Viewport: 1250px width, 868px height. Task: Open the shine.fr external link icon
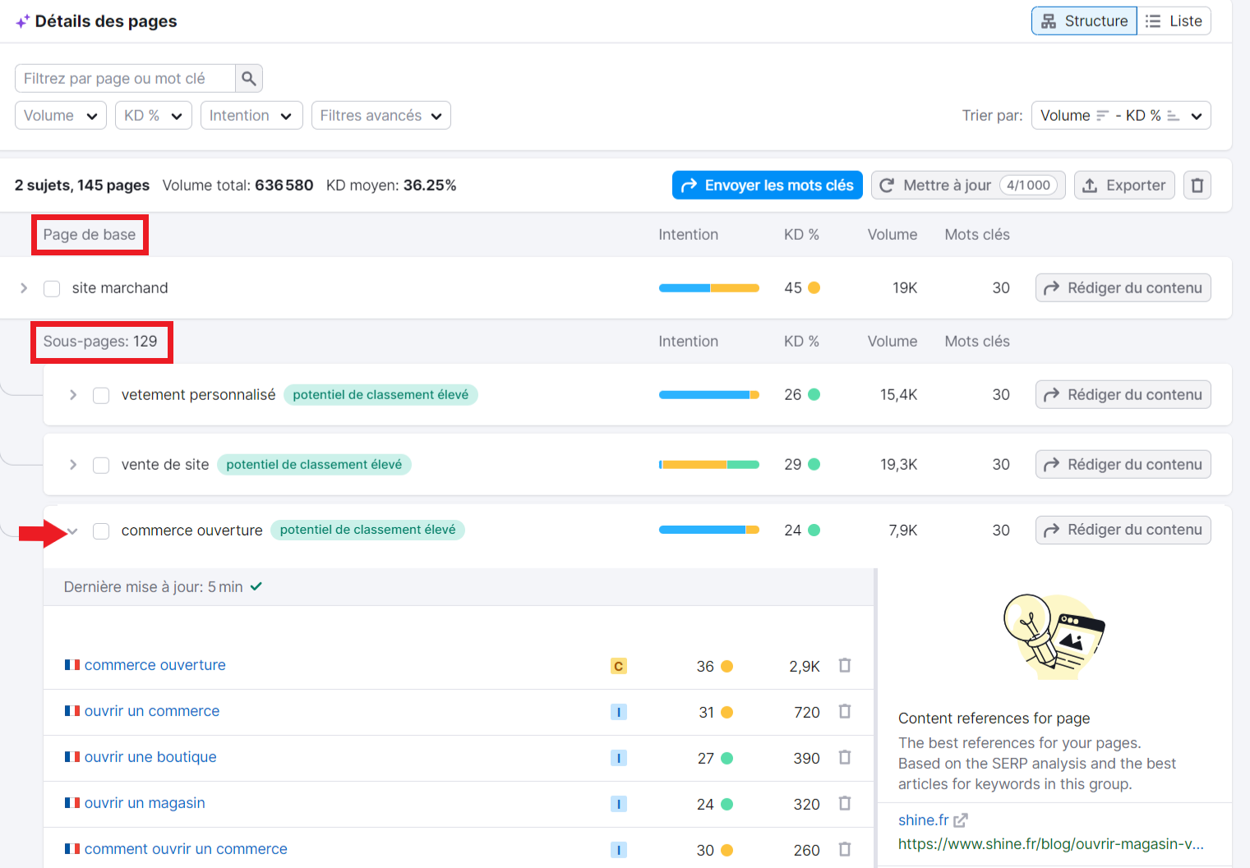tap(961, 820)
